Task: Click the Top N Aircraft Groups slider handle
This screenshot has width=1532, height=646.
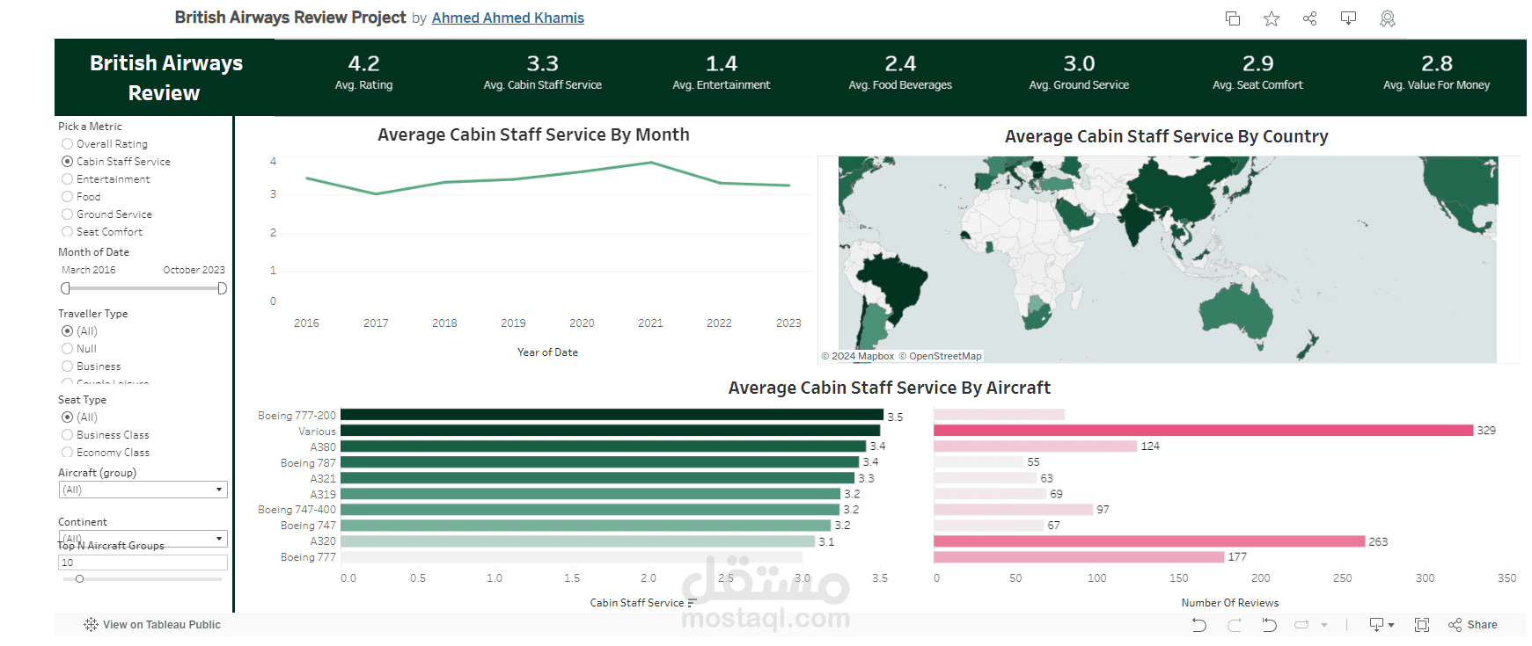Action: point(79,579)
